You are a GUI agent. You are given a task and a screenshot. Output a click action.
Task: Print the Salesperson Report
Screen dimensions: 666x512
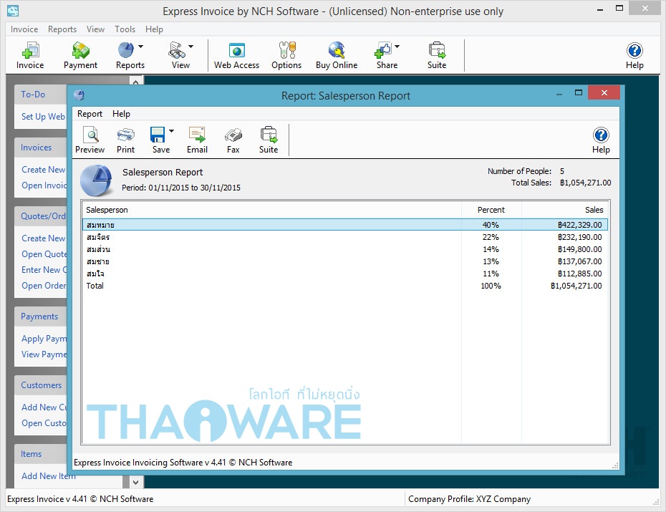pos(126,140)
